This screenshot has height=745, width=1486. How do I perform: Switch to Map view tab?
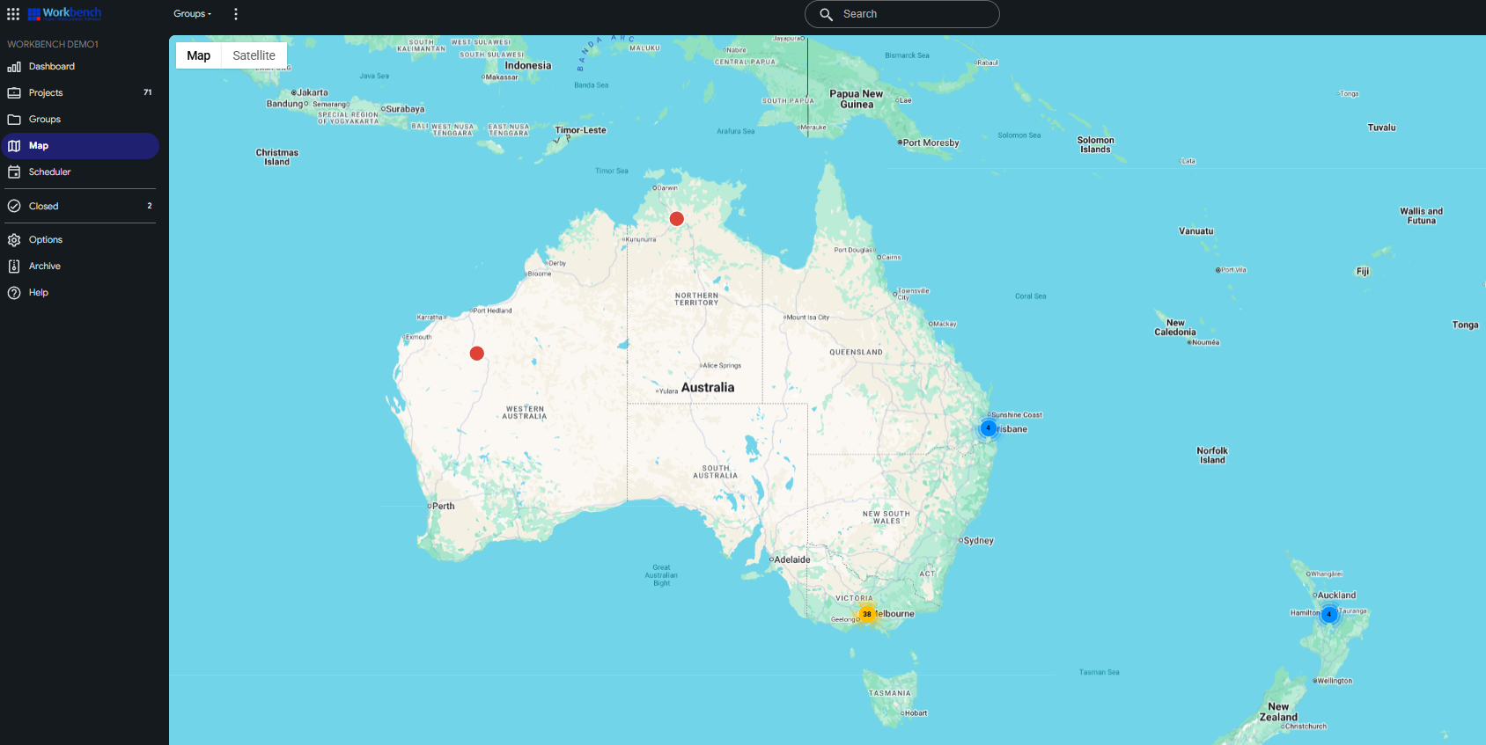coord(199,55)
